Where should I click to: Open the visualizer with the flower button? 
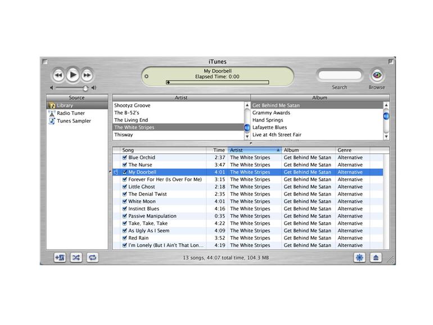[x=359, y=258]
